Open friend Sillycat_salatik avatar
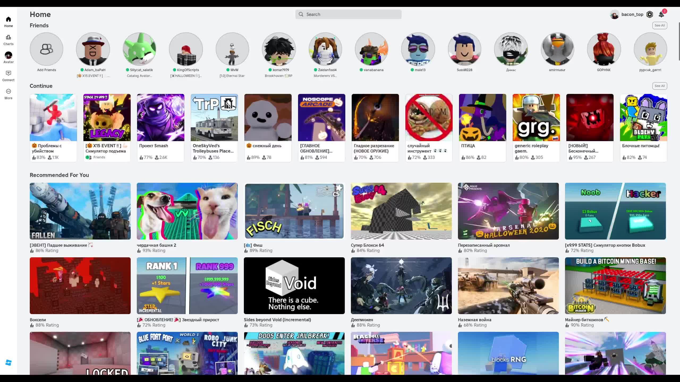The image size is (680, 382). click(x=139, y=49)
